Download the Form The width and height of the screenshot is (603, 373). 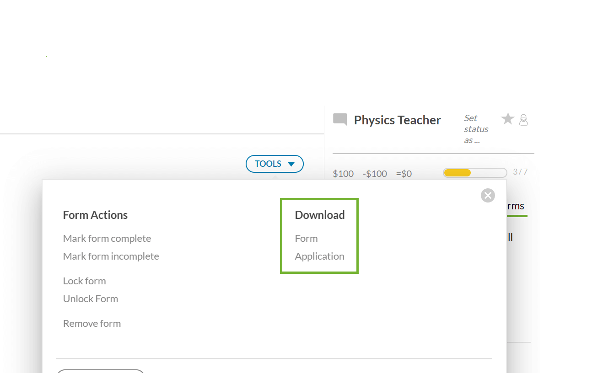point(306,238)
